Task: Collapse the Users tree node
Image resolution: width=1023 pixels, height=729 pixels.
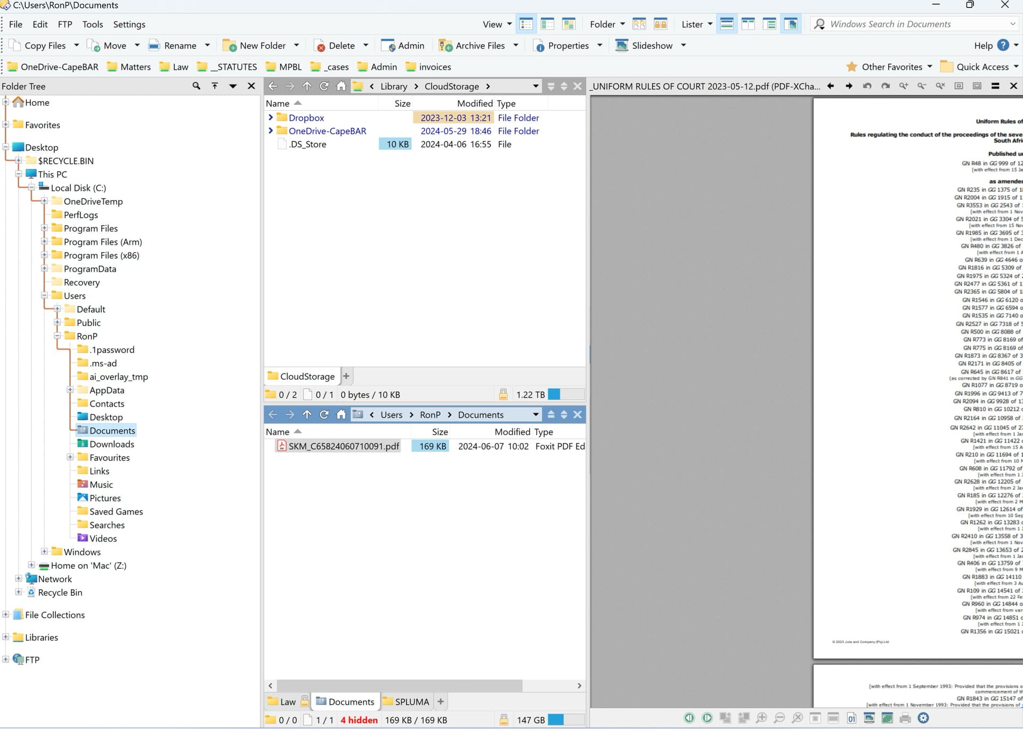Action: point(44,295)
